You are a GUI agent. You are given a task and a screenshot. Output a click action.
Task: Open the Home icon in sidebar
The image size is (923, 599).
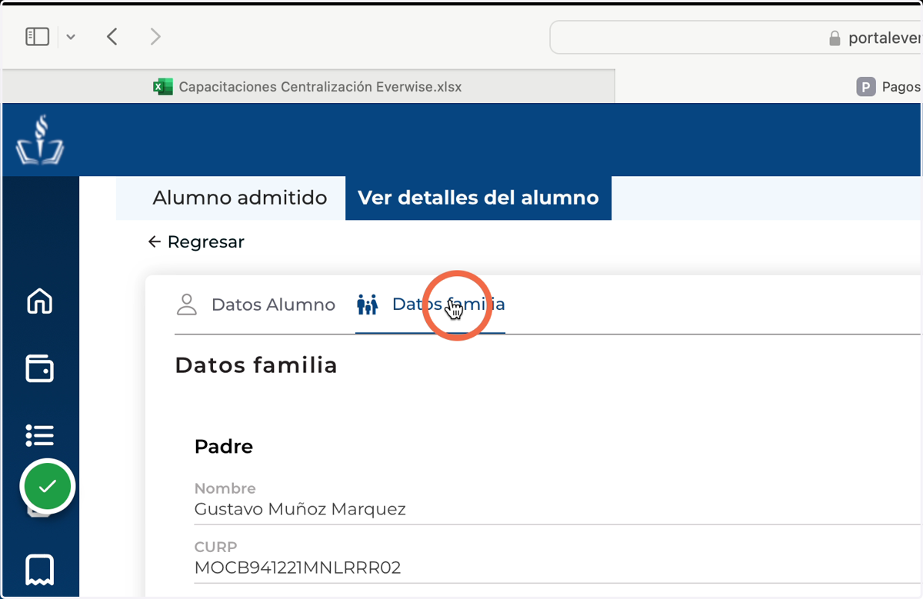[x=40, y=301]
